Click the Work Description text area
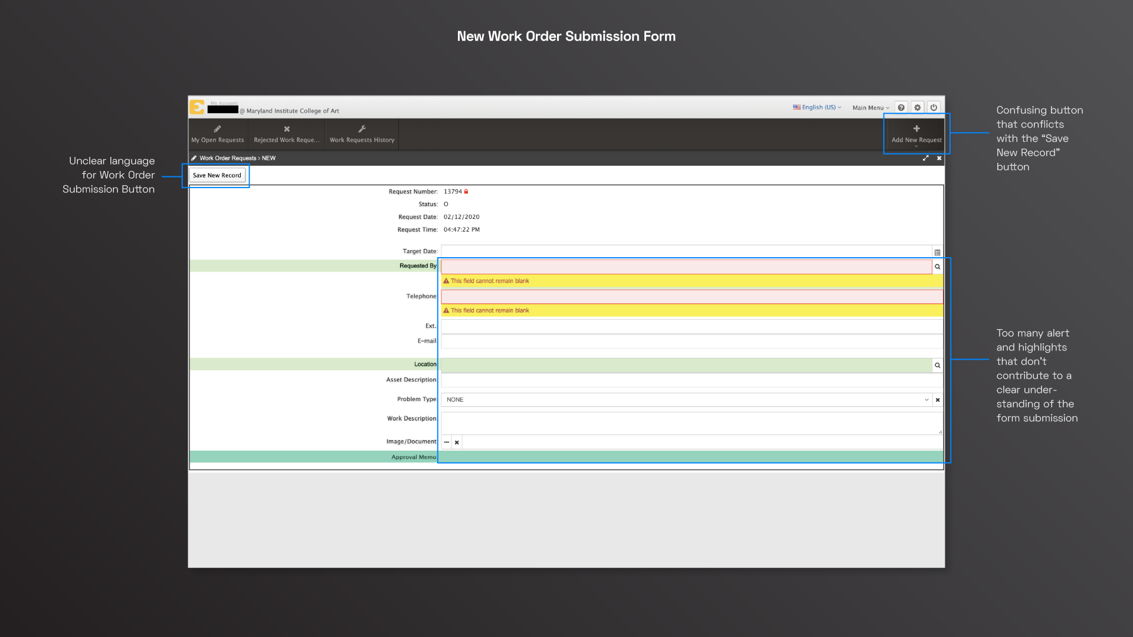 [690, 423]
